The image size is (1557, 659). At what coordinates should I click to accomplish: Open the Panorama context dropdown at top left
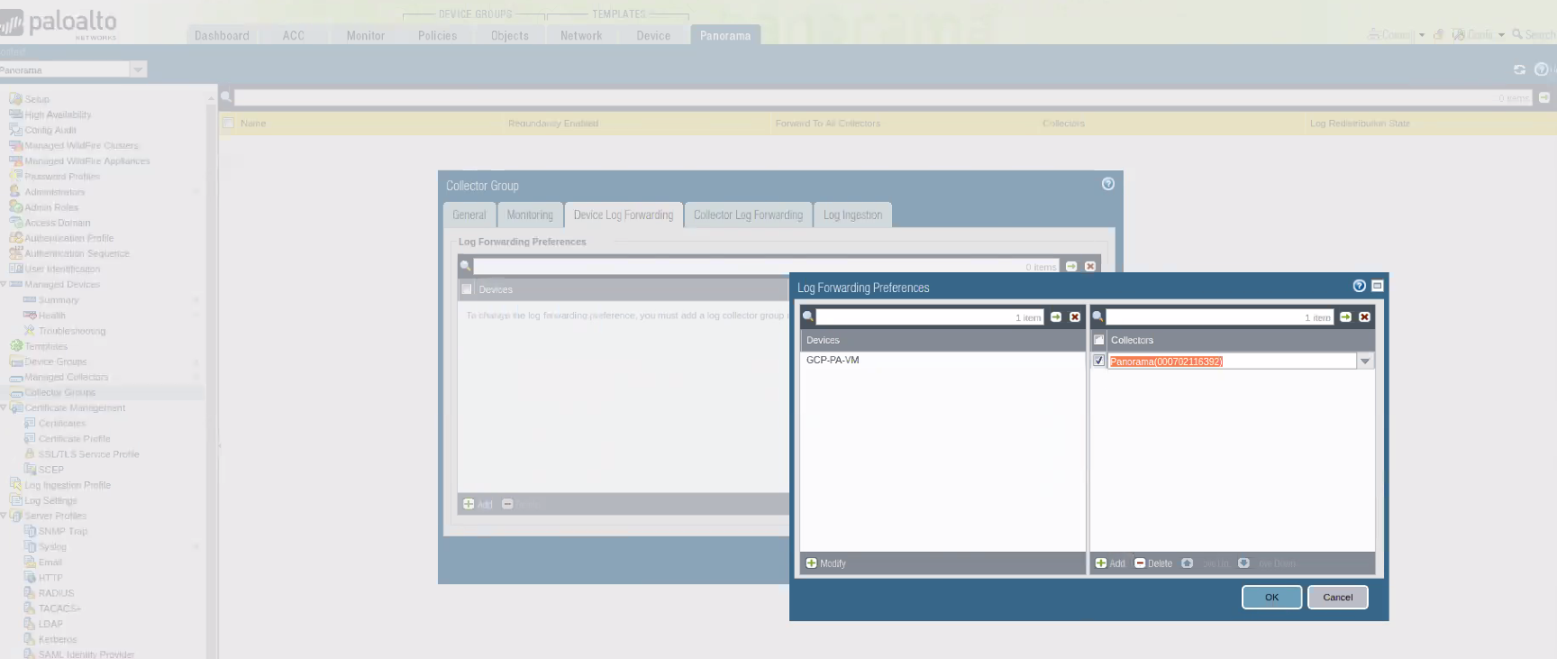click(x=138, y=69)
